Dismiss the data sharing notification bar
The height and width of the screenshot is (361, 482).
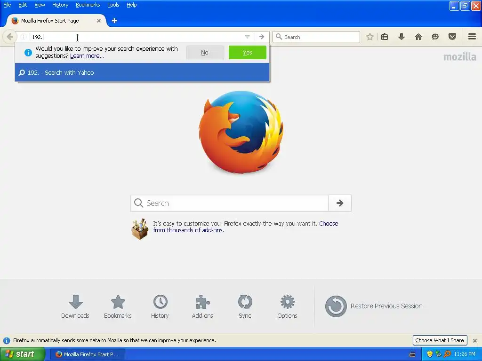(x=475, y=340)
